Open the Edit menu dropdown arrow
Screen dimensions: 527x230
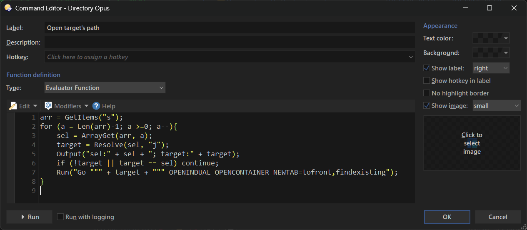coord(35,106)
